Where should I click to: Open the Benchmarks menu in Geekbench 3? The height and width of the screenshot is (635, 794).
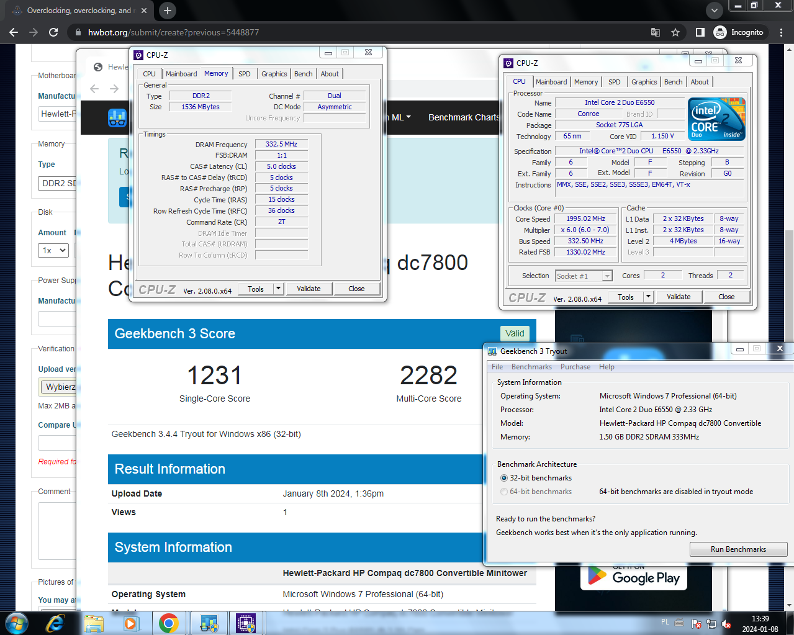(531, 367)
